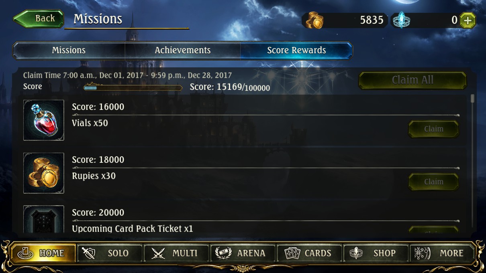Click the gold rupies coin icon

[314, 20]
